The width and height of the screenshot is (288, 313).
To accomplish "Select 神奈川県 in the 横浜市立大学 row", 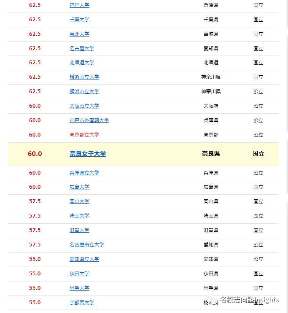I will point(211,91).
